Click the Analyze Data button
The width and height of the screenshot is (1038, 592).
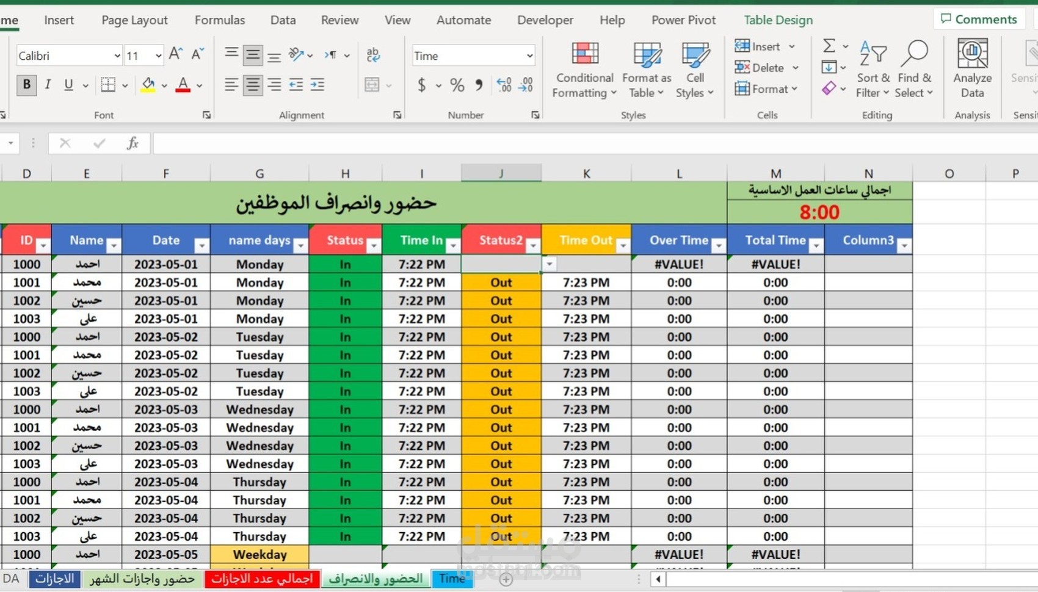click(972, 70)
